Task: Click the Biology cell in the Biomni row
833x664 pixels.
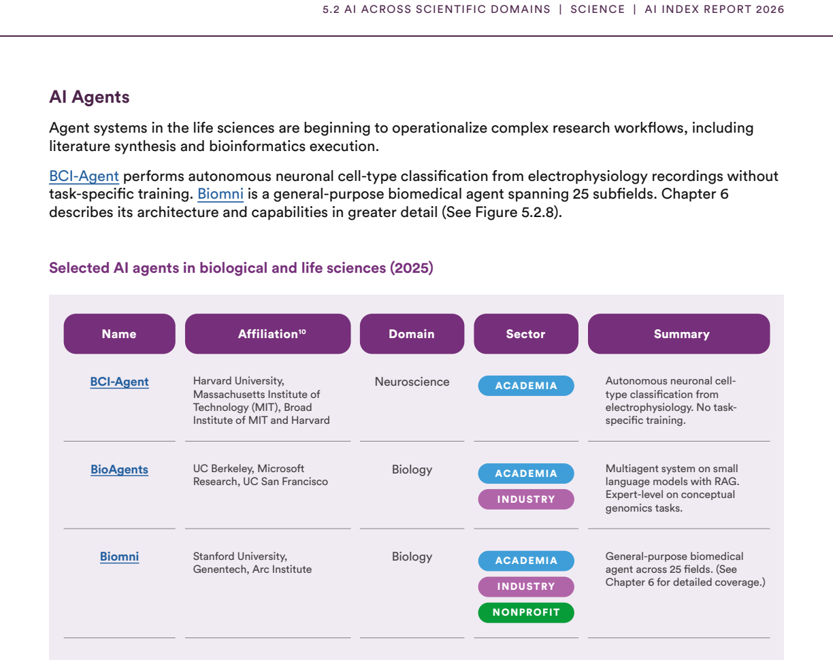Action: (x=412, y=557)
